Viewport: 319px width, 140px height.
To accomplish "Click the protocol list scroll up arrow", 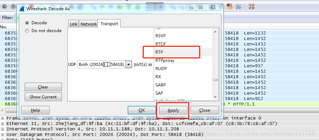I will [215, 32].
